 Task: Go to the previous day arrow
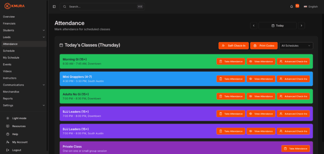click(253, 26)
